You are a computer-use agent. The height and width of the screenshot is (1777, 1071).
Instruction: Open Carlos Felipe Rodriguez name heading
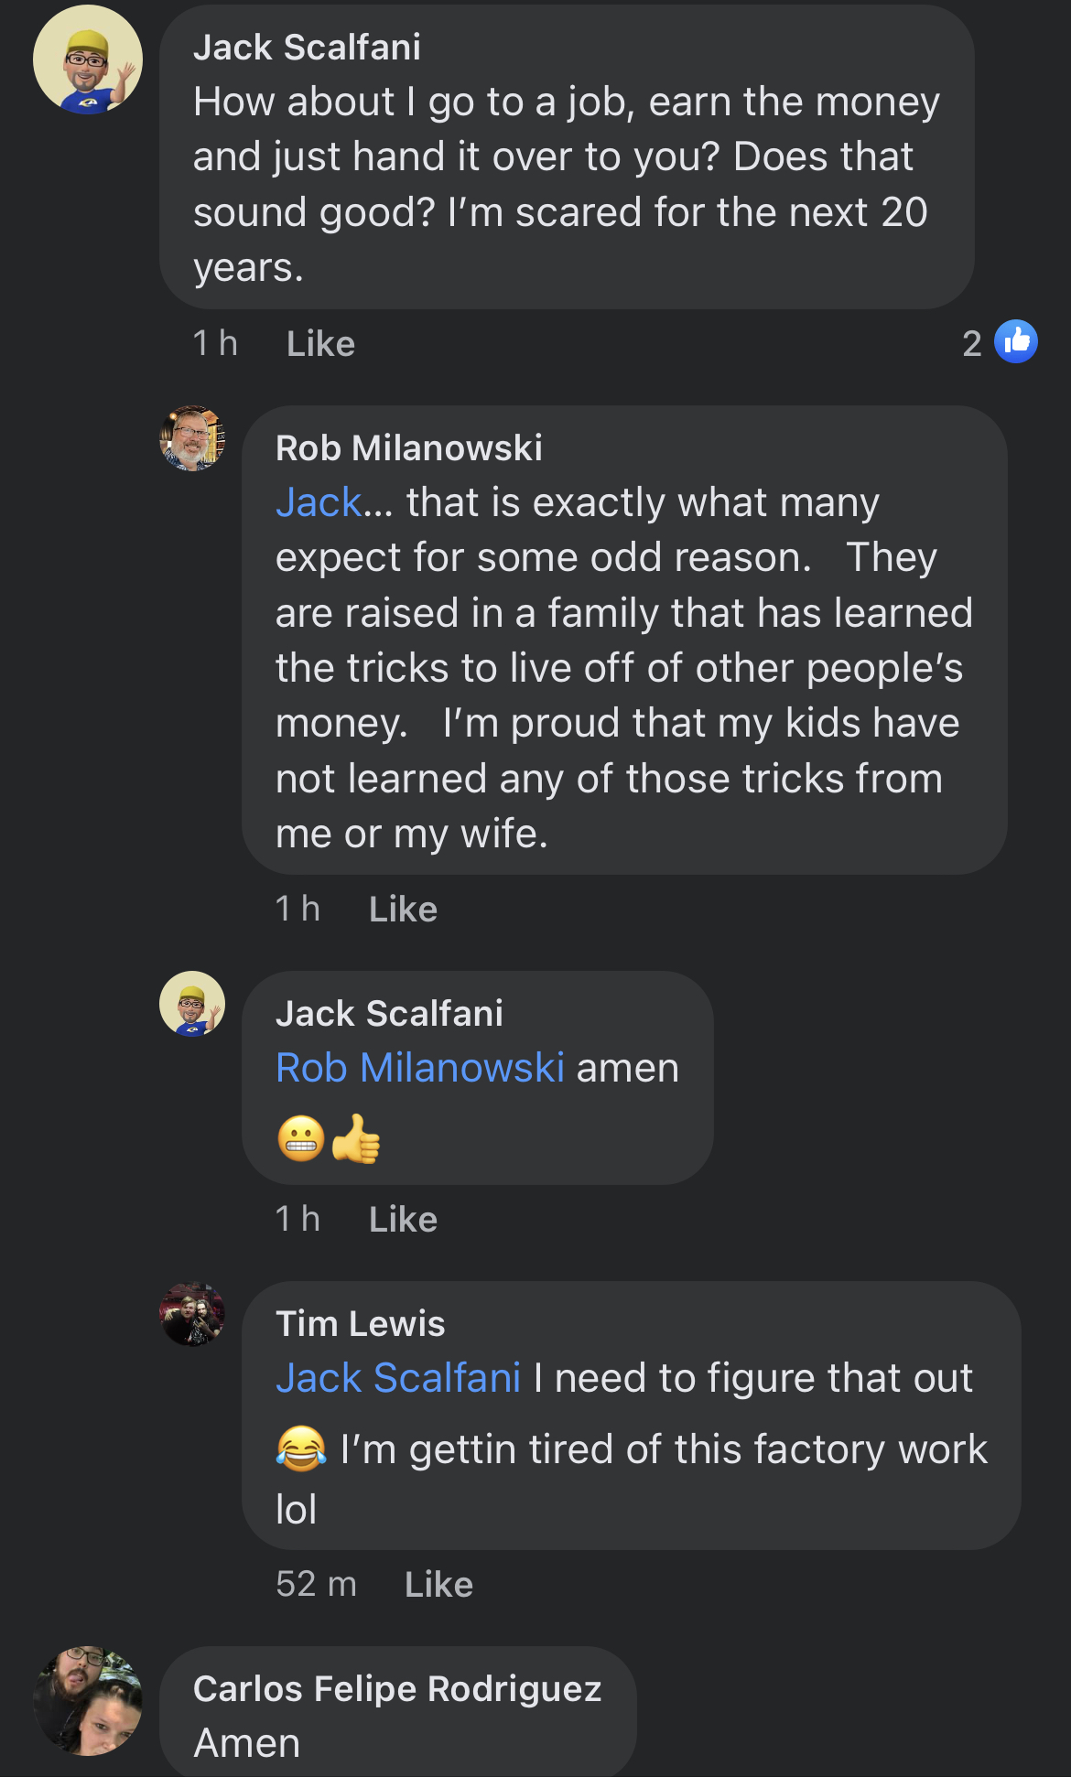coord(397,1689)
